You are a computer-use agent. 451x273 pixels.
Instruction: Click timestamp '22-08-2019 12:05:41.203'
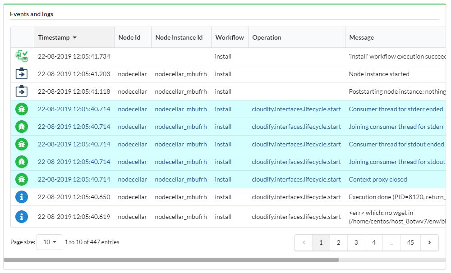74,74
